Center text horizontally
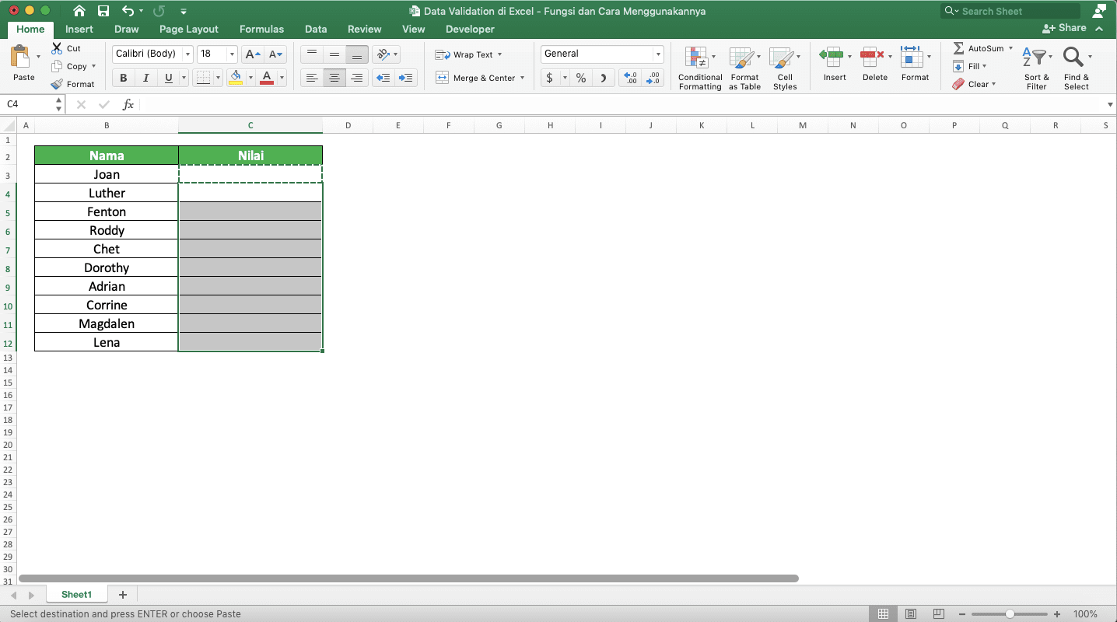 pos(334,78)
